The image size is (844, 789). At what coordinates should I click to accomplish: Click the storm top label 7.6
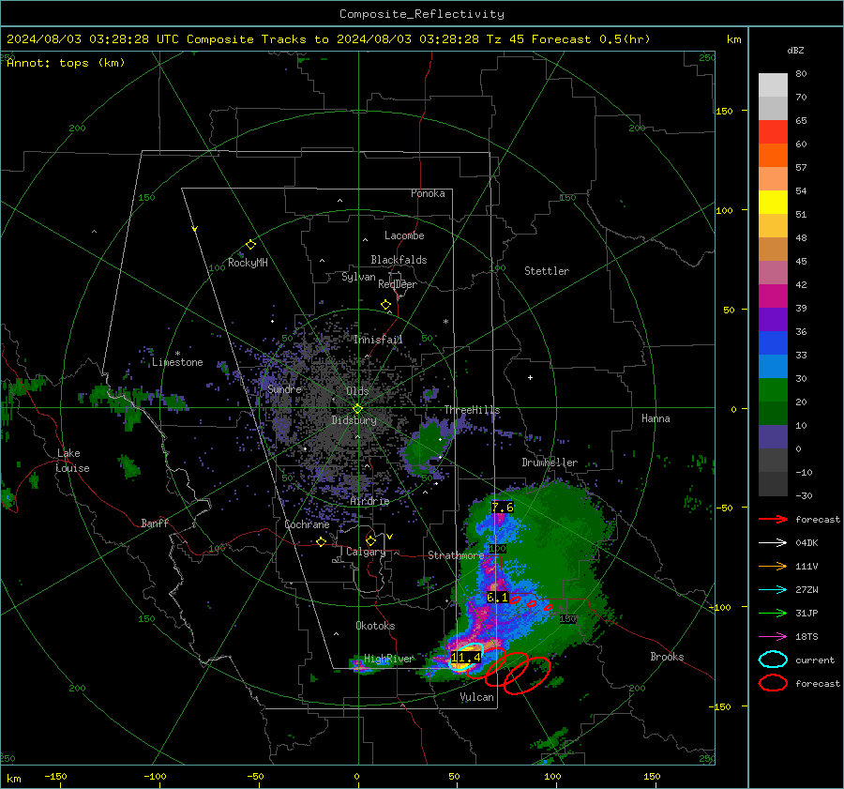tap(503, 508)
